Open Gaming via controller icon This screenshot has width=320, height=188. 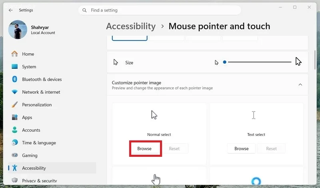14,155
